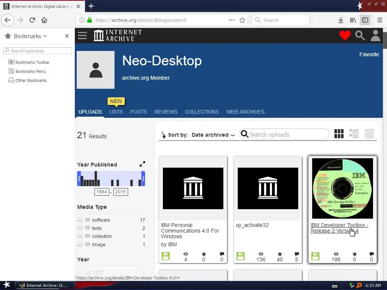Click the address bar URL
Viewport: 387px width, 290px height.
(141, 20)
